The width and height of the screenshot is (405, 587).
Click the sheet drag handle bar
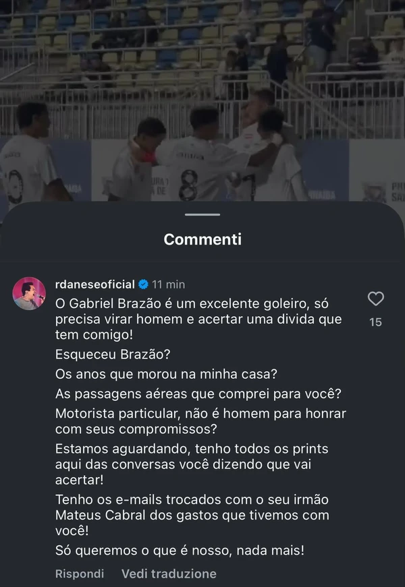[202, 215]
